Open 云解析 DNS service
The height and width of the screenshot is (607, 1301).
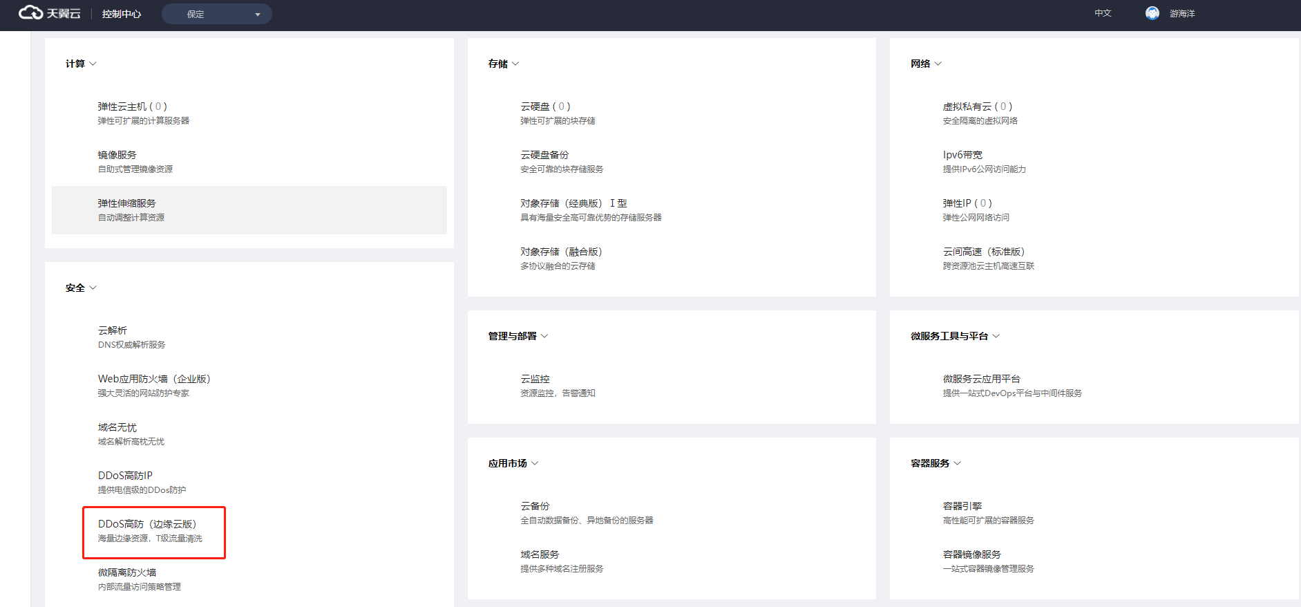(112, 330)
